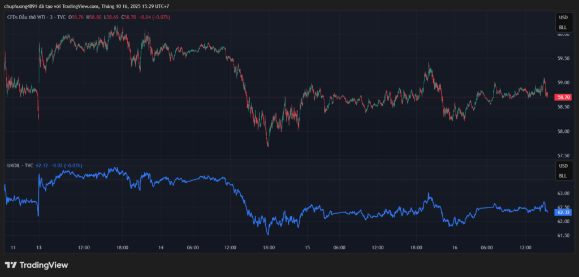Viewport: 579px width, 277px height.
Task: Click the UKOIL change value −0.02 (−0.03%)
Action: coord(66,166)
